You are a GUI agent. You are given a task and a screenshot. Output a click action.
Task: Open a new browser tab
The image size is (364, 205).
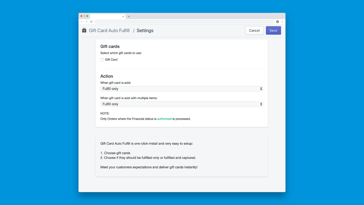(129, 16)
